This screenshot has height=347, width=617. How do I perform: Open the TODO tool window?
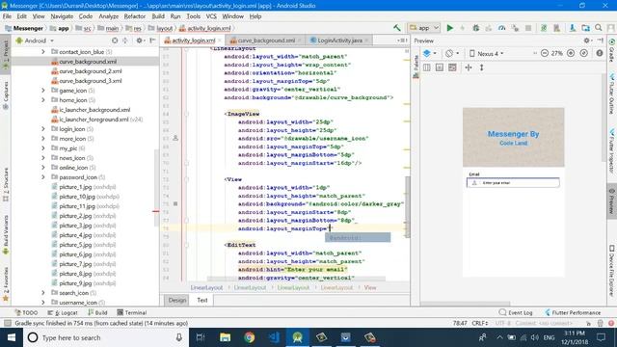pos(26,312)
